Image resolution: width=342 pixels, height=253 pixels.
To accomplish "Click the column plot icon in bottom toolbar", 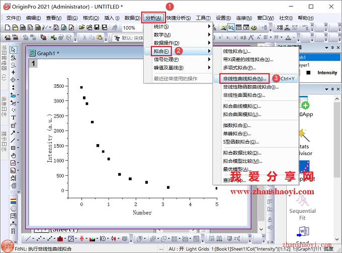I will pos(60,239).
